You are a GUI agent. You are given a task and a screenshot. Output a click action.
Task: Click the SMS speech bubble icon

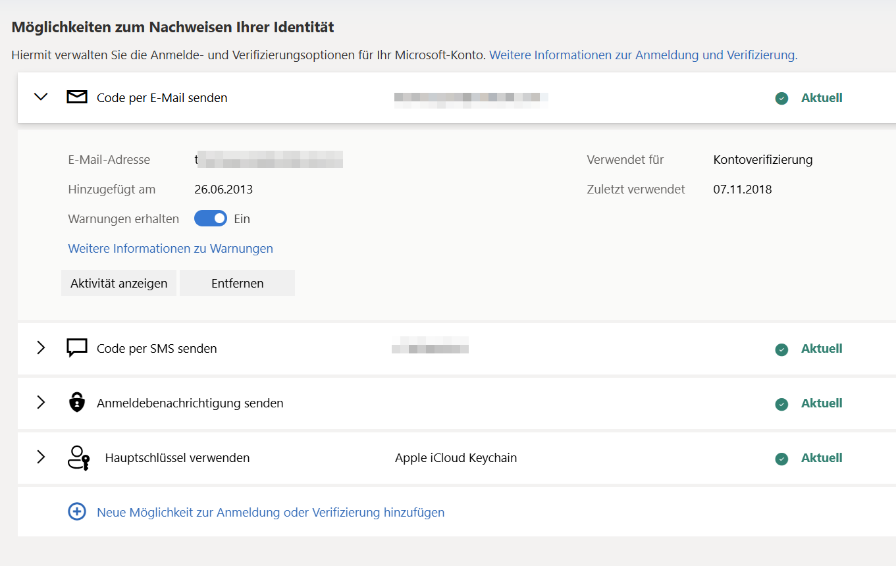pos(76,347)
